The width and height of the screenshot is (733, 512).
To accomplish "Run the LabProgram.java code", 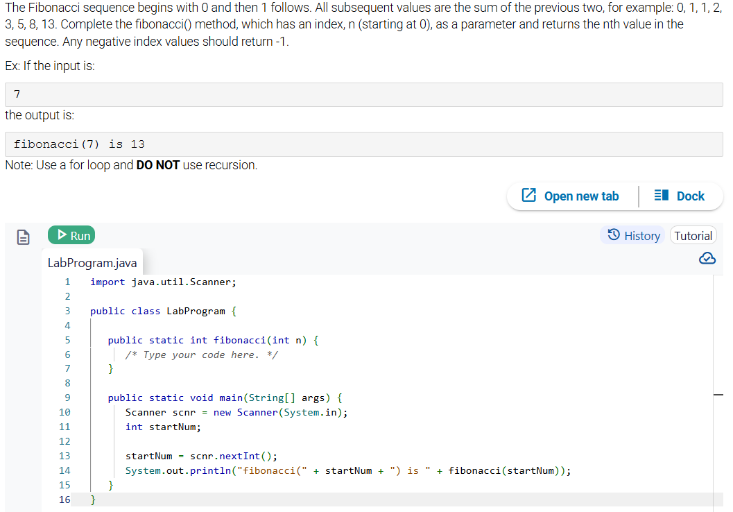I will (x=71, y=235).
